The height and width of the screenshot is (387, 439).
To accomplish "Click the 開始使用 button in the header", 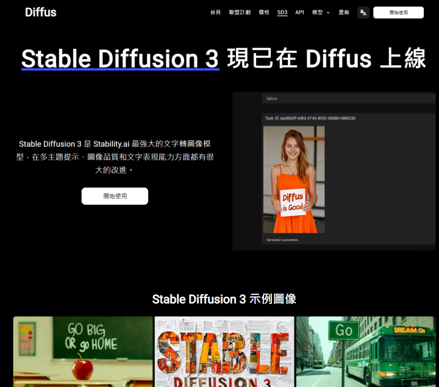I will pos(398,12).
